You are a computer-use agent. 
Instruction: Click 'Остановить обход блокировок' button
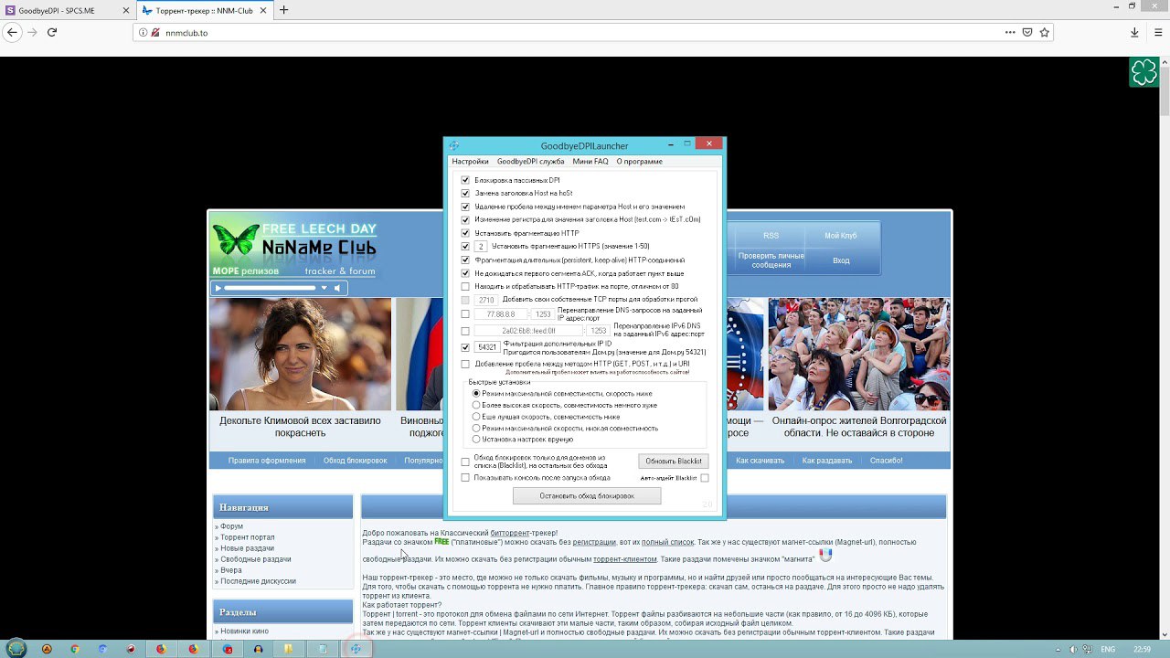(x=587, y=495)
